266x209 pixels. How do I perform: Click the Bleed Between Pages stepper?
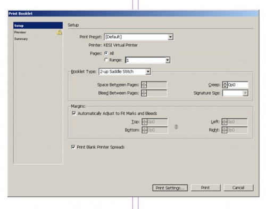[x=144, y=93]
